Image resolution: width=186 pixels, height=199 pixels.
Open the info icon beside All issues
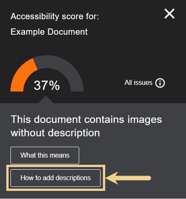tap(160, 83)
